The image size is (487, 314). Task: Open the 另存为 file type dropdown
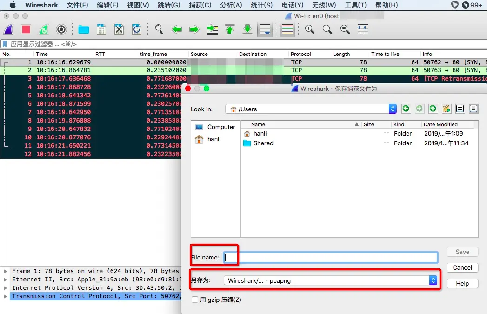[x=330, y=280]
